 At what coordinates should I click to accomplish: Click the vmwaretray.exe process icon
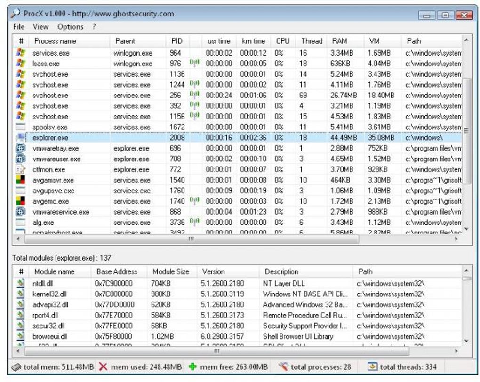coord(21,148)
